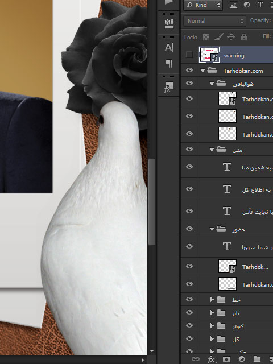Screen dimensions: 273x364
Task: Hide the 'به همین منا' text layer
Action: (189, 167)
